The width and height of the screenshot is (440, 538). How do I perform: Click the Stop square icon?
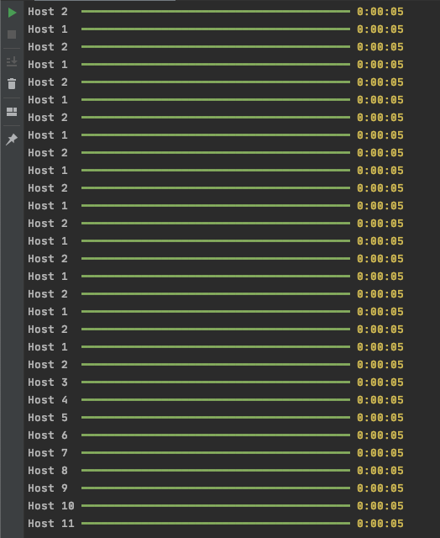[12, 34]
